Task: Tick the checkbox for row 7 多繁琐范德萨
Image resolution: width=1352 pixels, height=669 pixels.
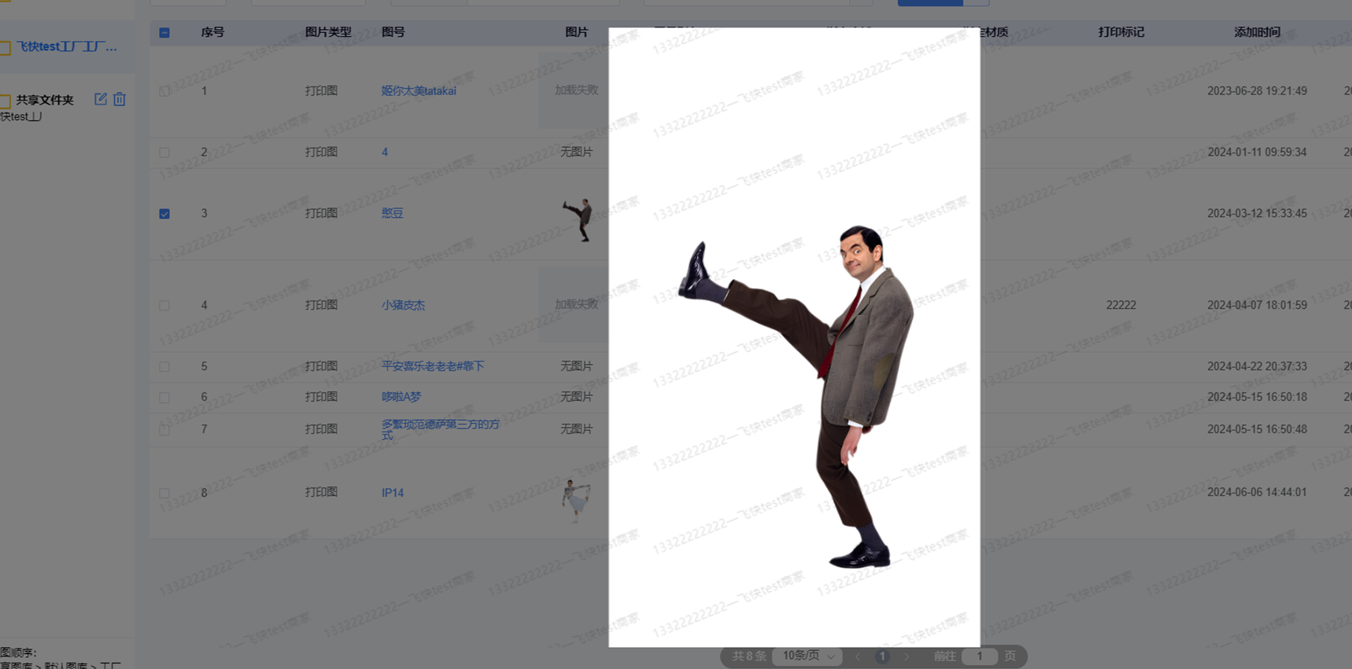Action: 164,429
